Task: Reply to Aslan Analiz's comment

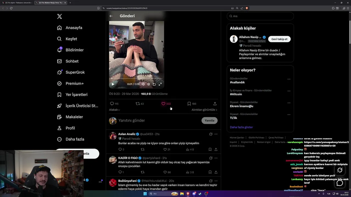Action: point(121,150)
